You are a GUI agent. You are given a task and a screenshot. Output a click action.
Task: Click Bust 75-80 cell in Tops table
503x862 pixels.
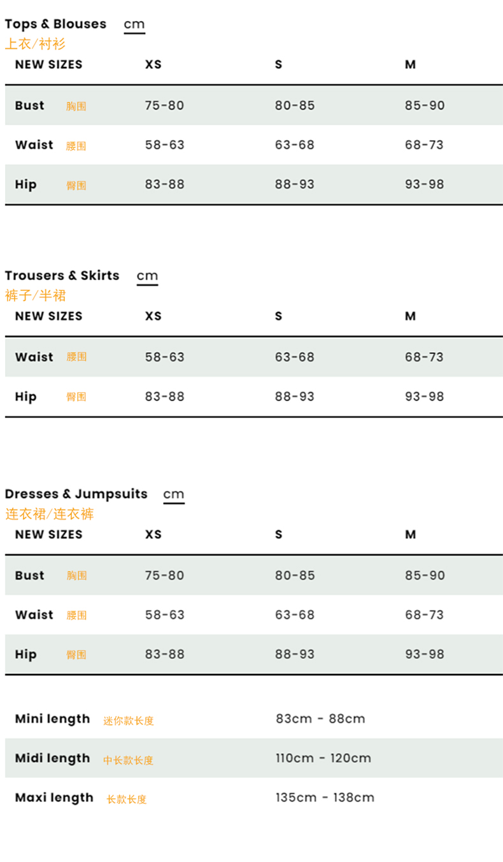click(164, 105)
